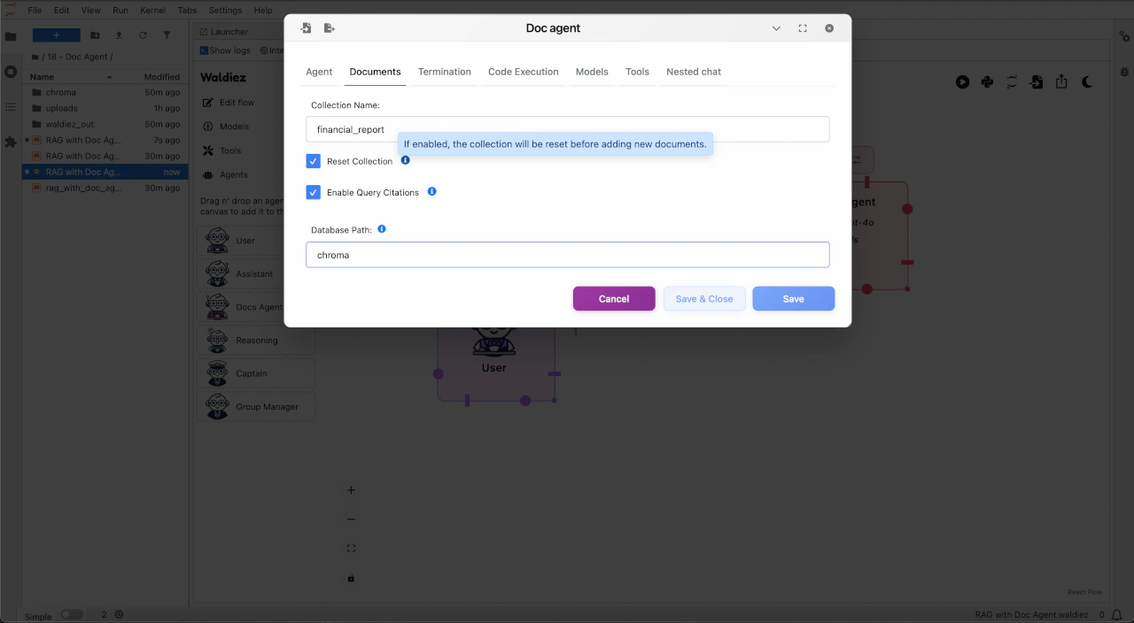Click the fit view canvas icon

pyautogui.click(x=351, y=549)
